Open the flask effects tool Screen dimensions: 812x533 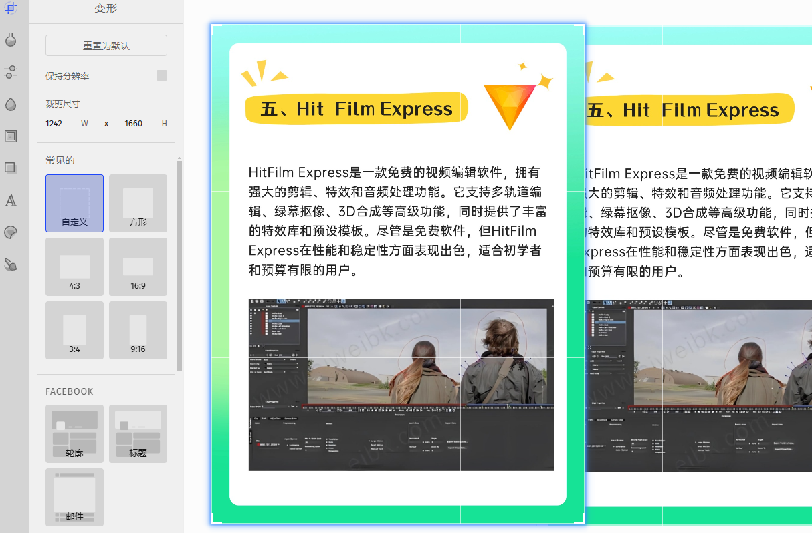[10, 40]
